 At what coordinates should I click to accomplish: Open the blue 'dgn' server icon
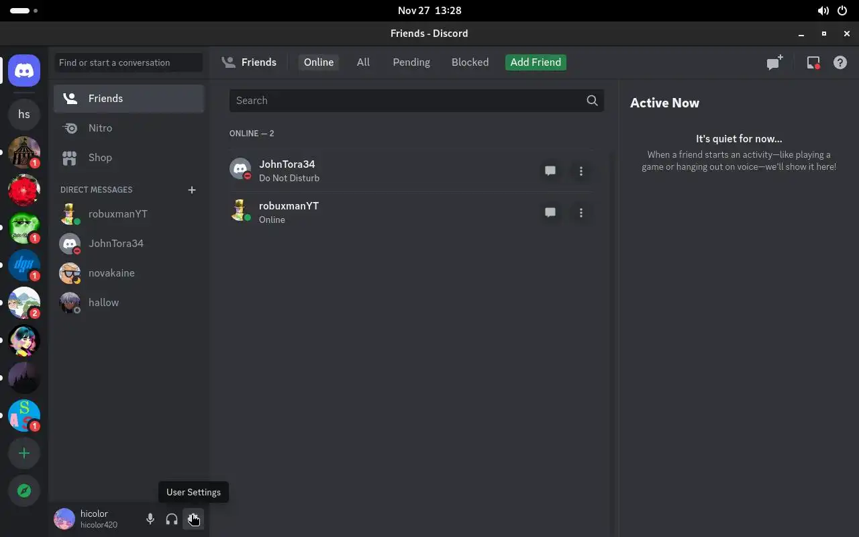click(24, 265)
